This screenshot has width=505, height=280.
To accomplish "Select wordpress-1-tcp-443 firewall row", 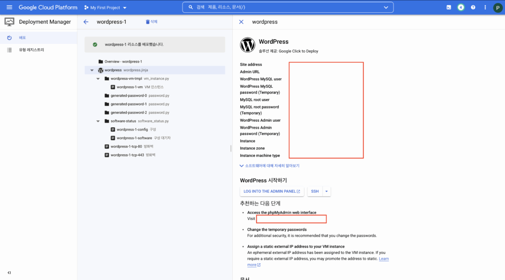I will [x=155, y=155].
